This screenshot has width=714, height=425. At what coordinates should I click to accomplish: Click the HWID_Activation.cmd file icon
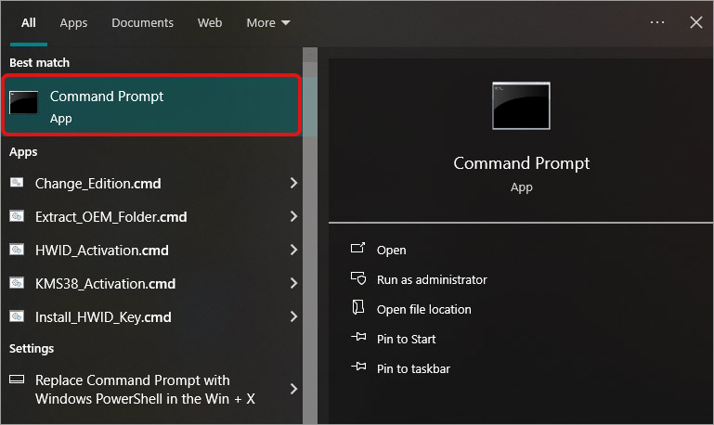[x=17, y=251]
